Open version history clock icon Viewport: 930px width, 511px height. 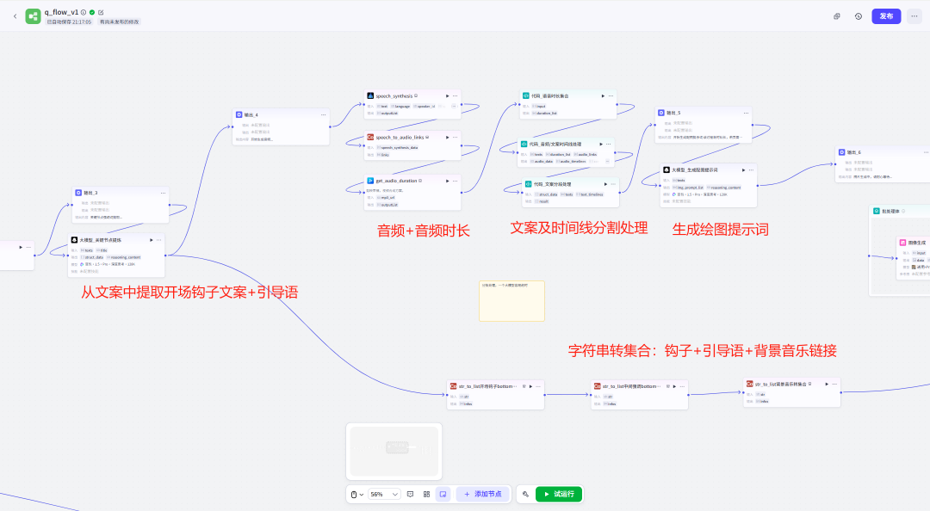pos(859,16)
